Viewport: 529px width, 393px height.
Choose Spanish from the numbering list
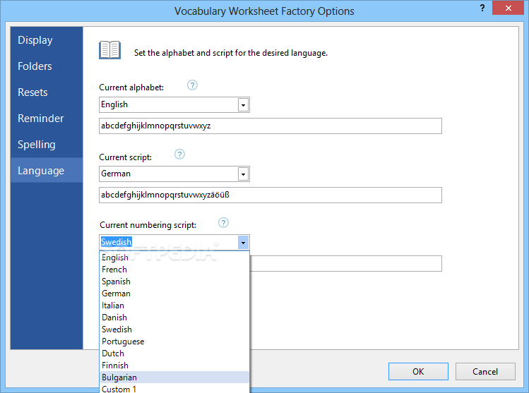[x=174, y=282]
